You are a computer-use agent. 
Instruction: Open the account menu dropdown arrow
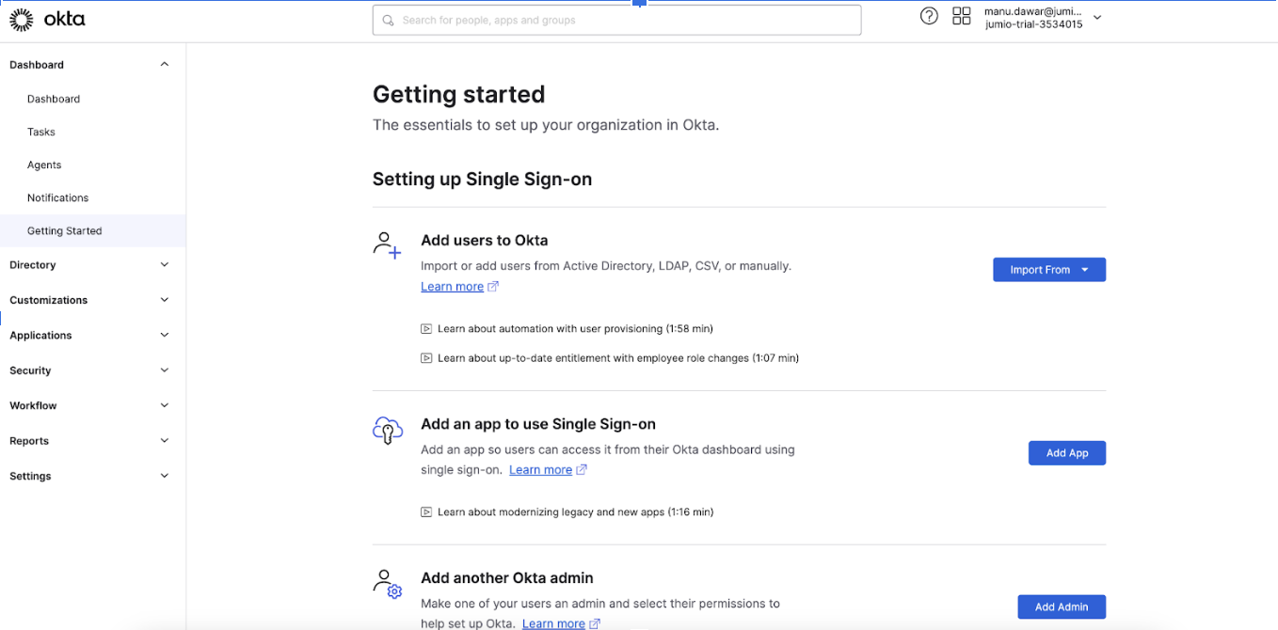pos(1097,18)
